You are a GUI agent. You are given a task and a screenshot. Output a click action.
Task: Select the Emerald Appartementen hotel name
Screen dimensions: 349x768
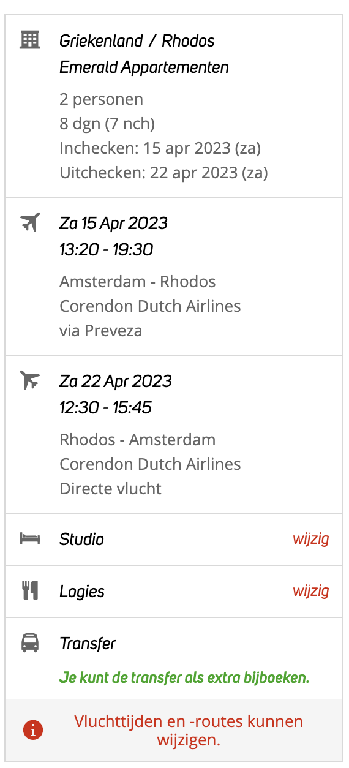point(144,67)
